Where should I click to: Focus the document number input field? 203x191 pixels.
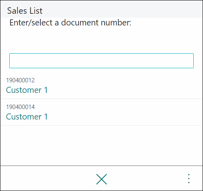101,61
